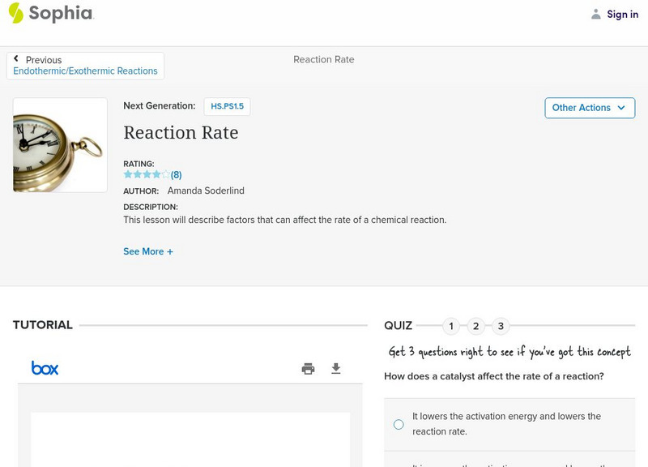
Task: Click the star rating icons
Action: [x=147, y=174]
